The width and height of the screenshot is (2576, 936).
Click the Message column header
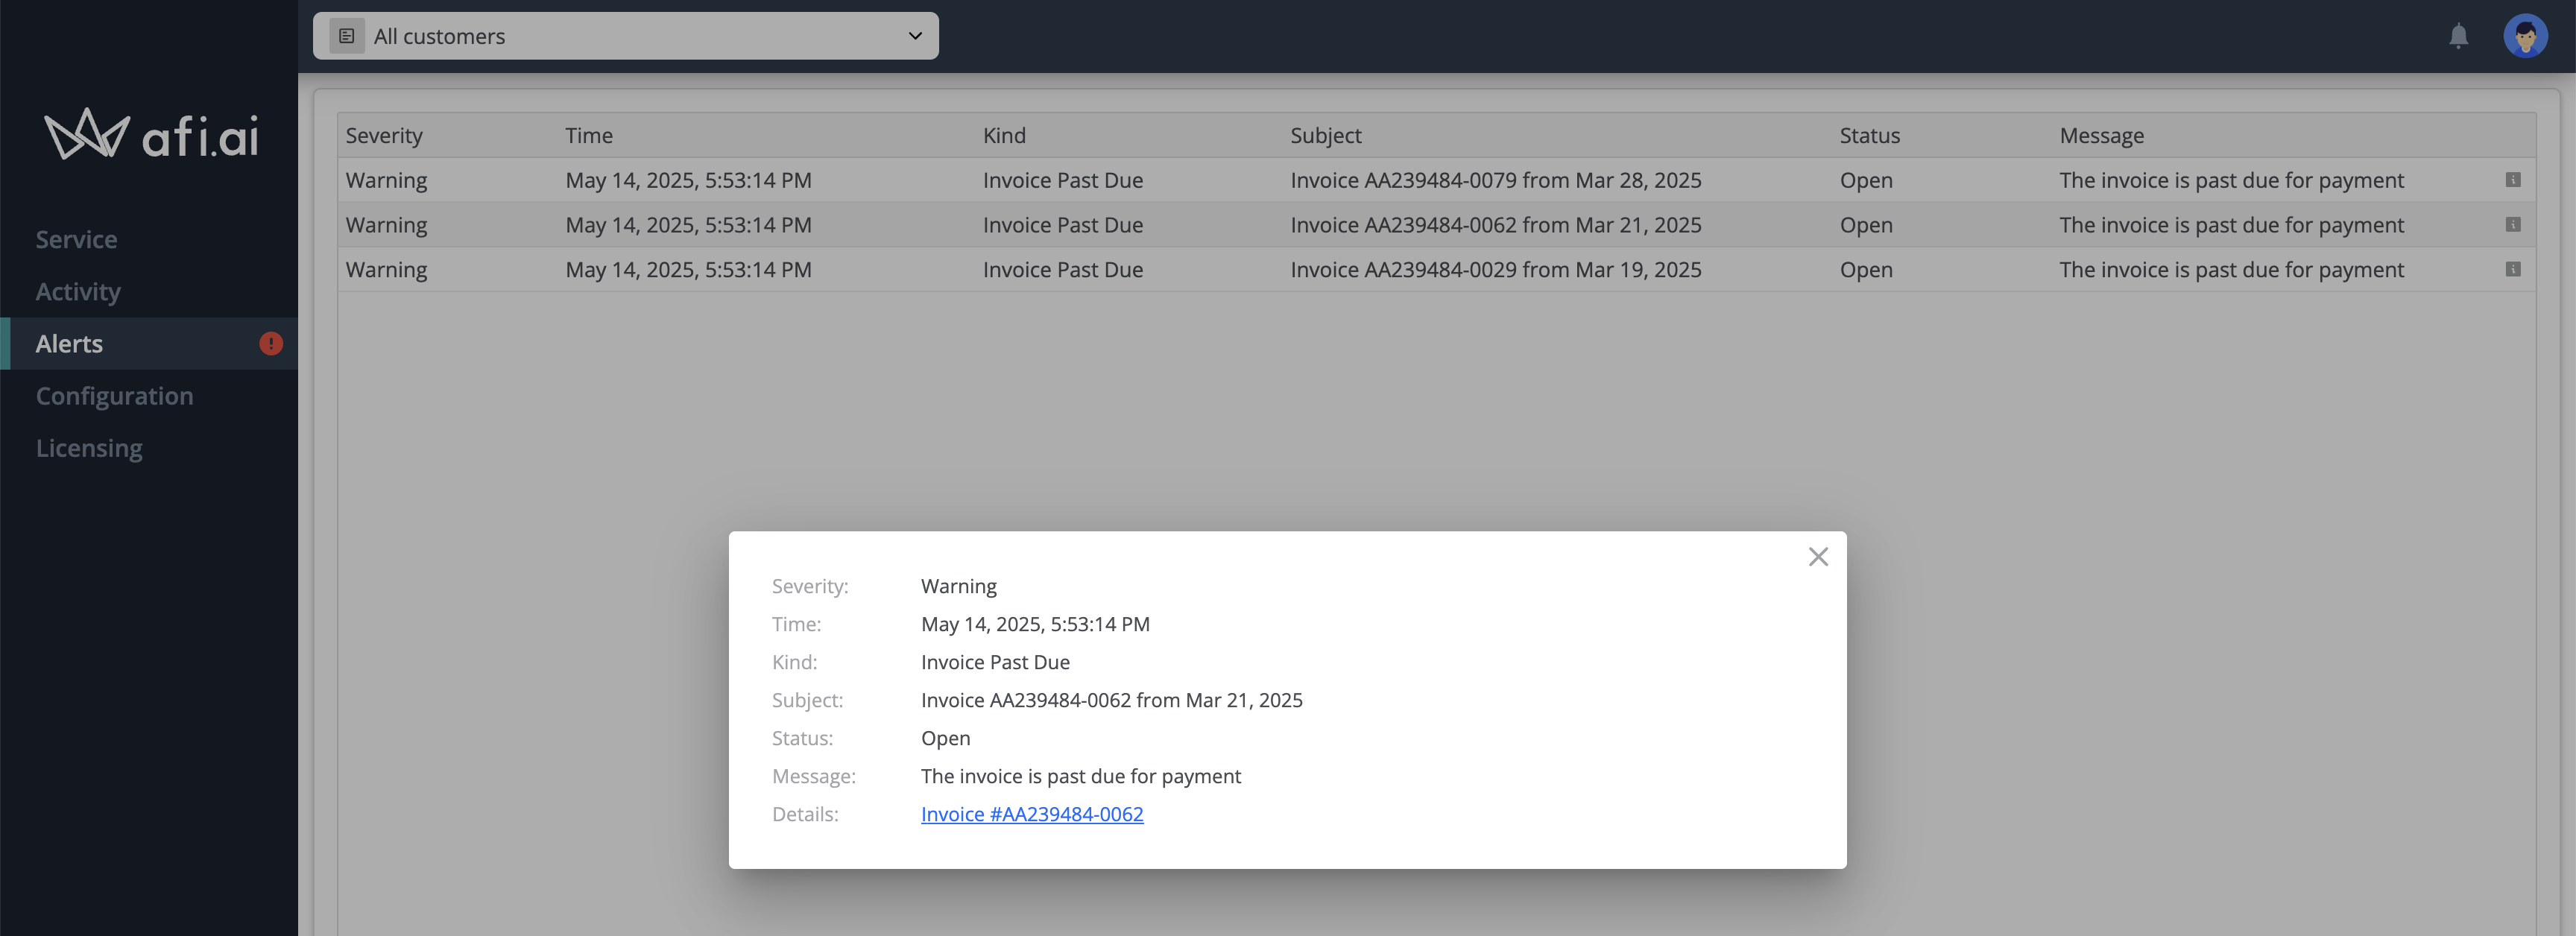tap(2101, 135)
